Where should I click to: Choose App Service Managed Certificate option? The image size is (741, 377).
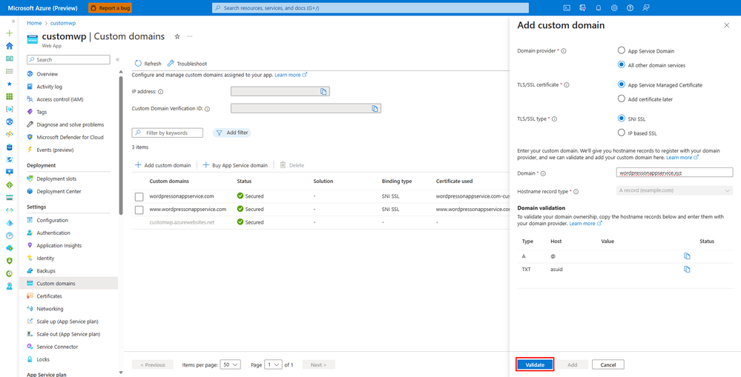[x=622, y=85]
